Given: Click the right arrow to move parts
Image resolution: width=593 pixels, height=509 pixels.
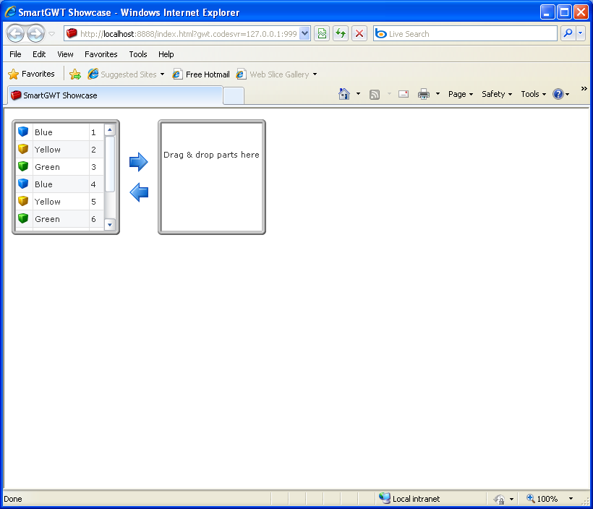Looking at the screenshot, I should click(138, 162).
